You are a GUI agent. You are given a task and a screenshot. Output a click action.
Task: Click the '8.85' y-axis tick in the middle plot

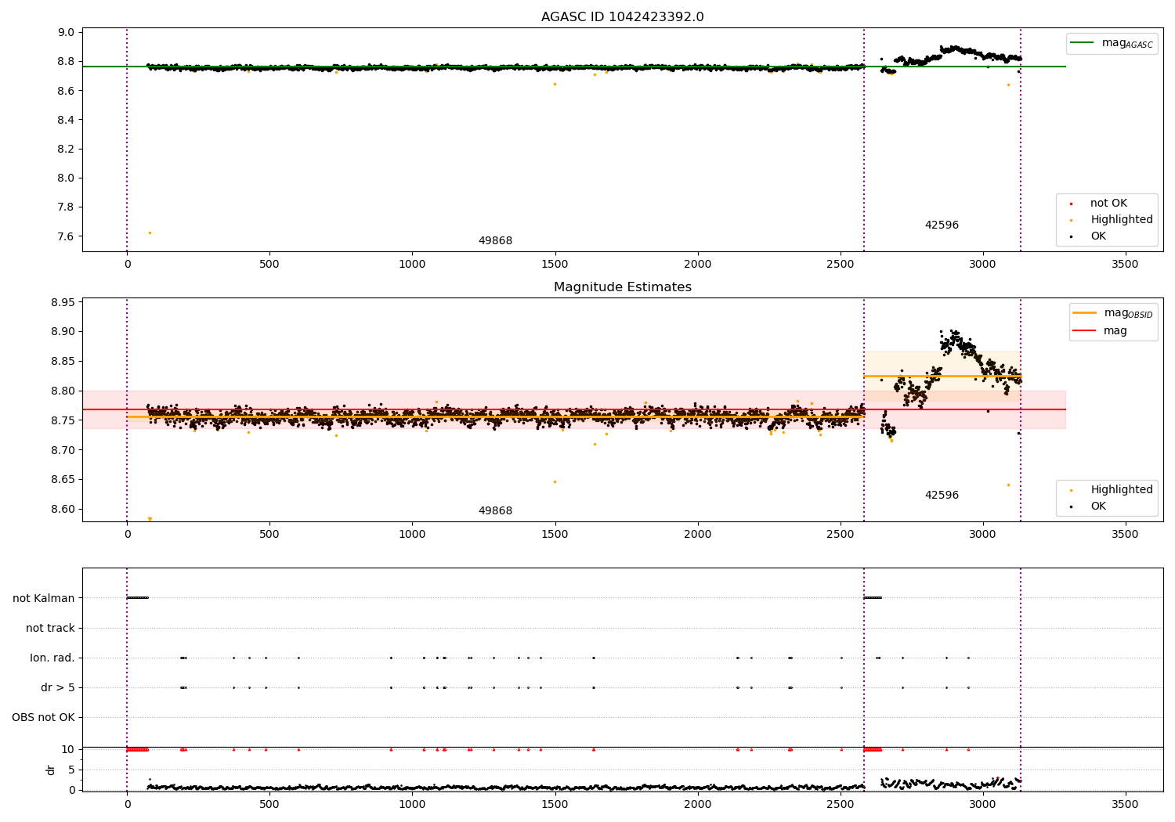(63, 362)
